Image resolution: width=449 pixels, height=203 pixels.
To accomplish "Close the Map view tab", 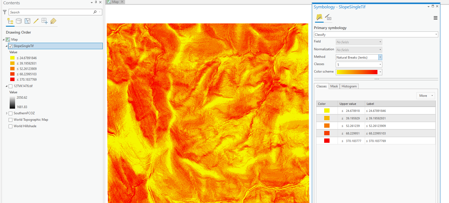I will click(x=122, y=2).
